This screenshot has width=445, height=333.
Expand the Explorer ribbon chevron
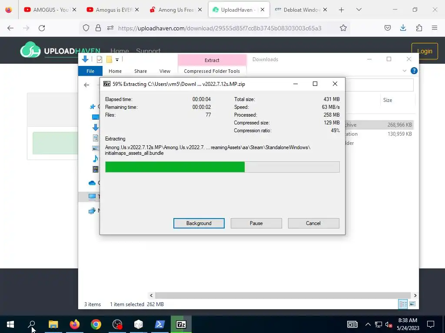coord(405,71)
